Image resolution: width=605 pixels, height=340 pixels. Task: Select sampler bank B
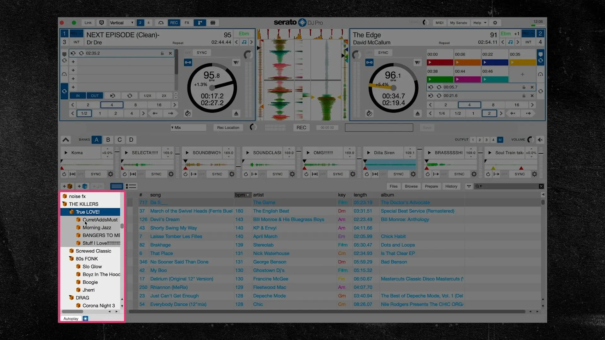(108, 140)
